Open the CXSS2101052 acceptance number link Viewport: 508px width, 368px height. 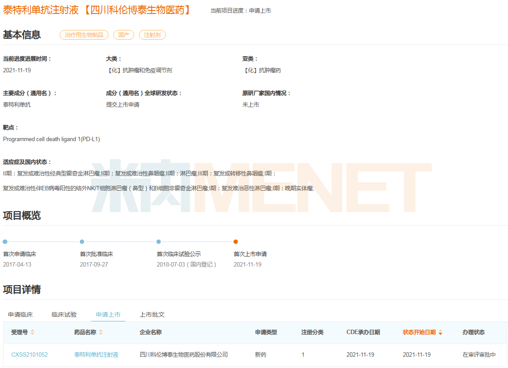point(30,355)
